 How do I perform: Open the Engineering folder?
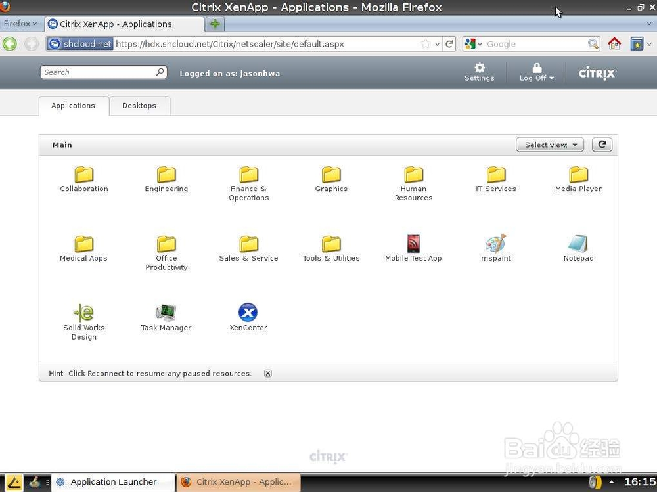(166, 179)
